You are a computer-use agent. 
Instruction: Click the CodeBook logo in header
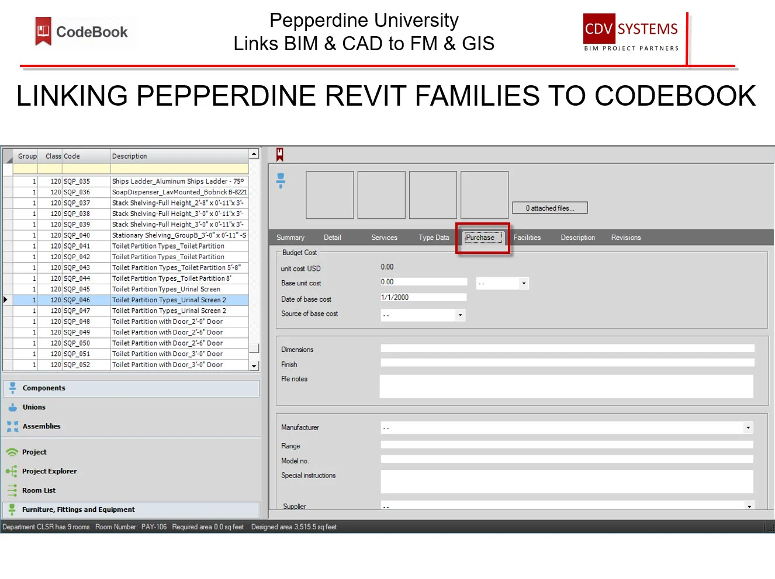tap(82, 32)
